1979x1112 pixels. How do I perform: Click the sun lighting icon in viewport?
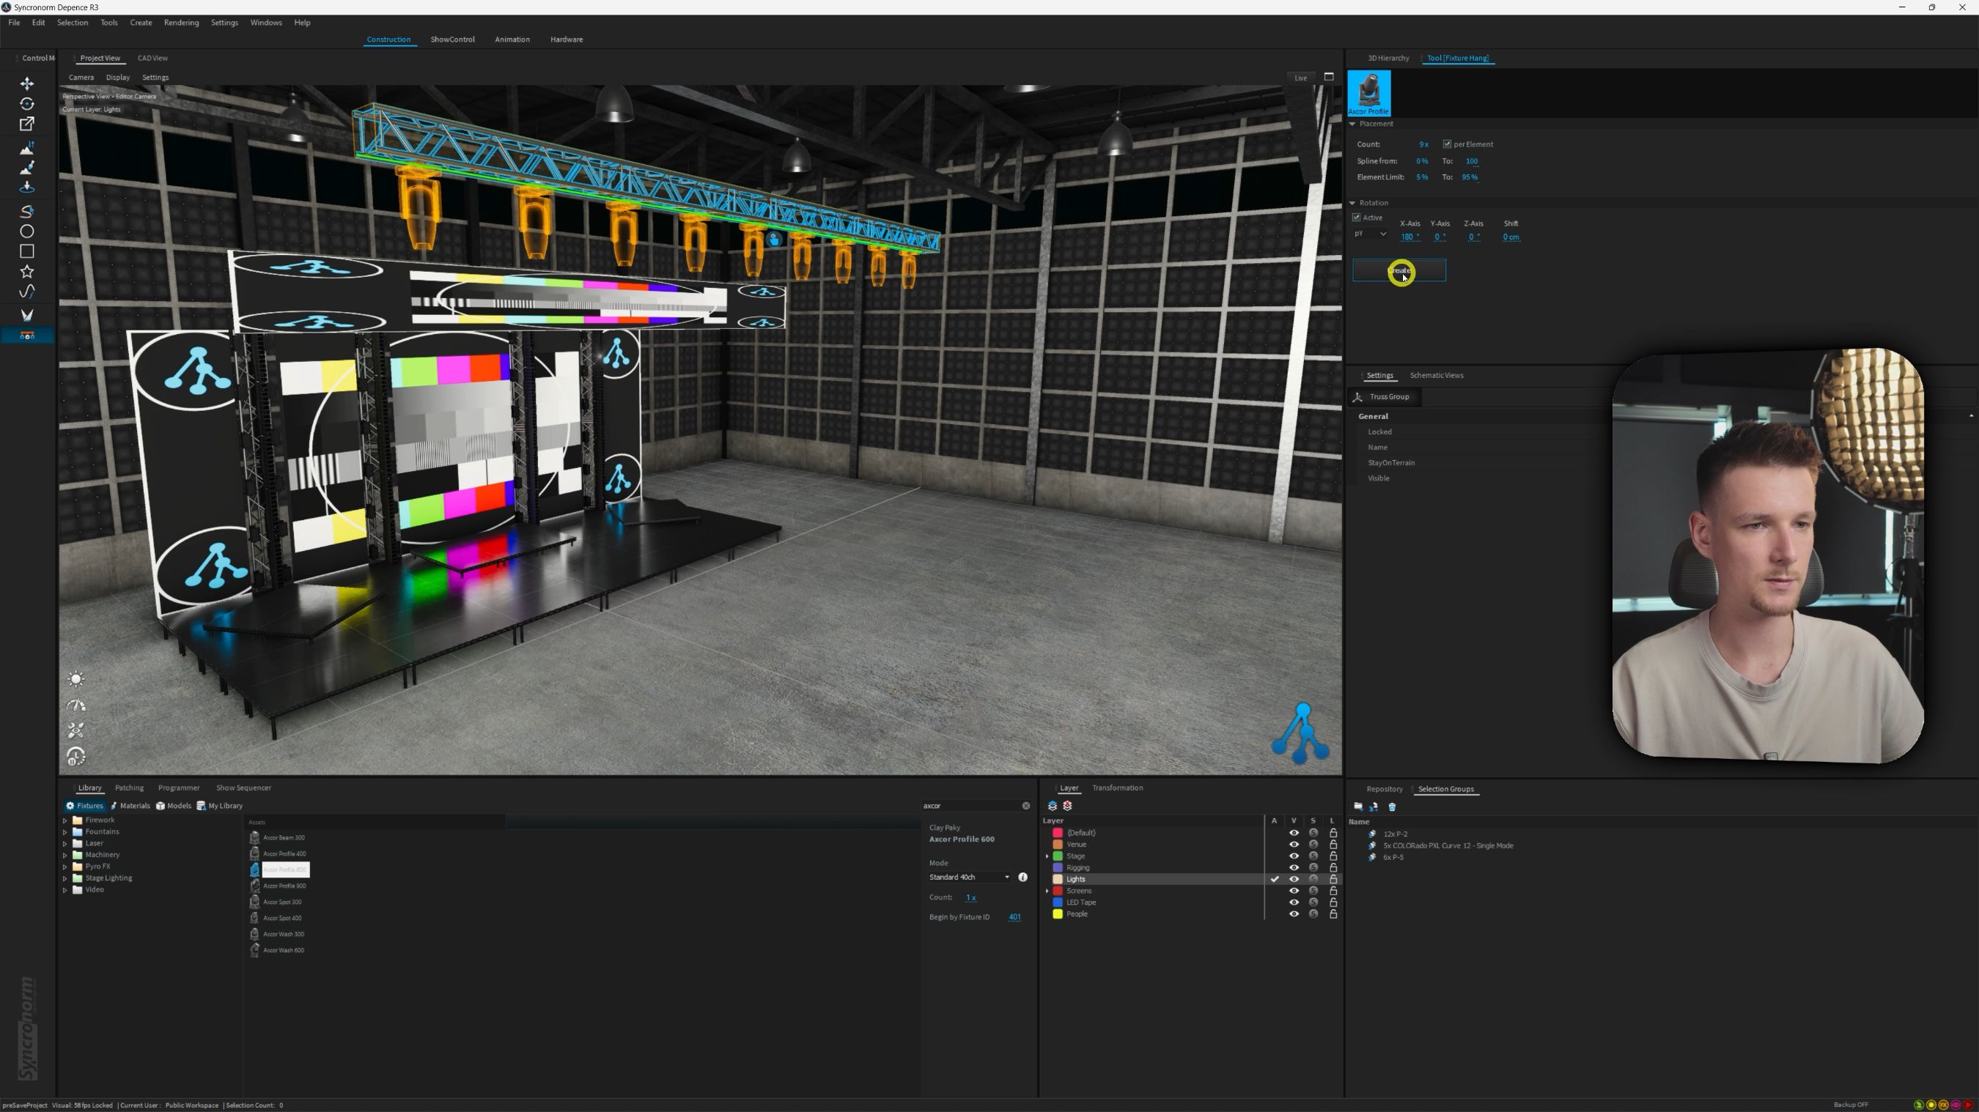(76, 679)
